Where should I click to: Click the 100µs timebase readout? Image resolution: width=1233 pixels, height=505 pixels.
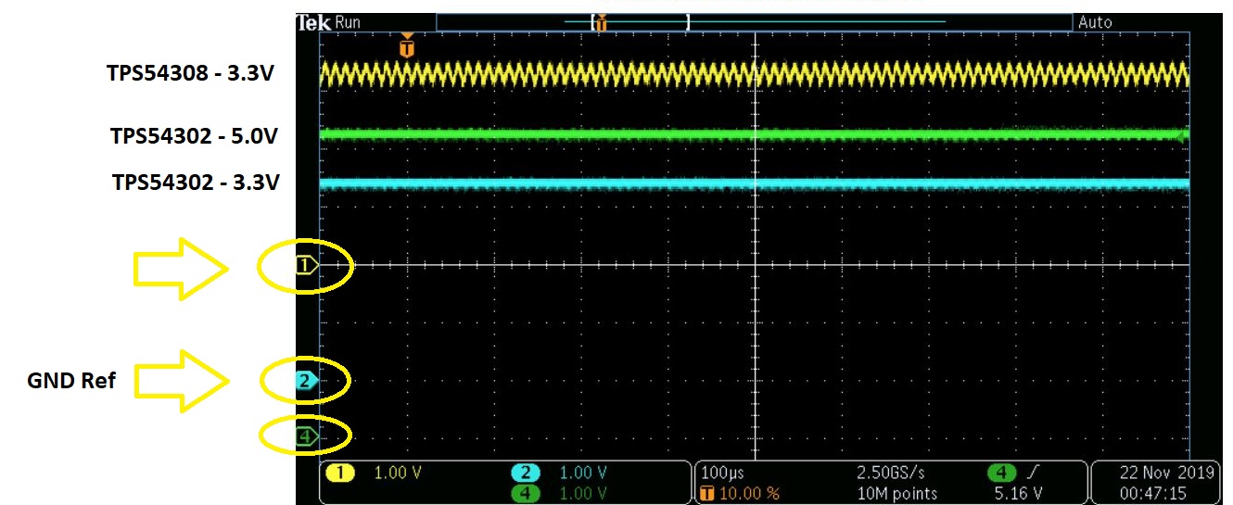[724, 473]
